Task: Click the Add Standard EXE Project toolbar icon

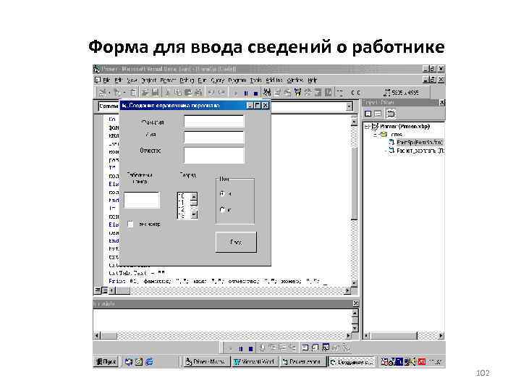Action: [103, 93]
